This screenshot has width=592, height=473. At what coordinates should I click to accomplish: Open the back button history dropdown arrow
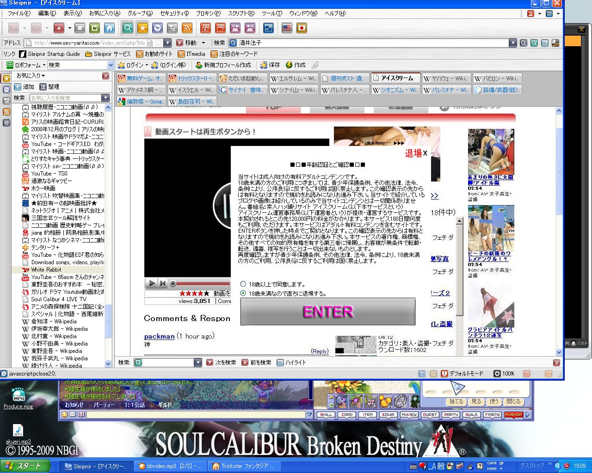25,28
